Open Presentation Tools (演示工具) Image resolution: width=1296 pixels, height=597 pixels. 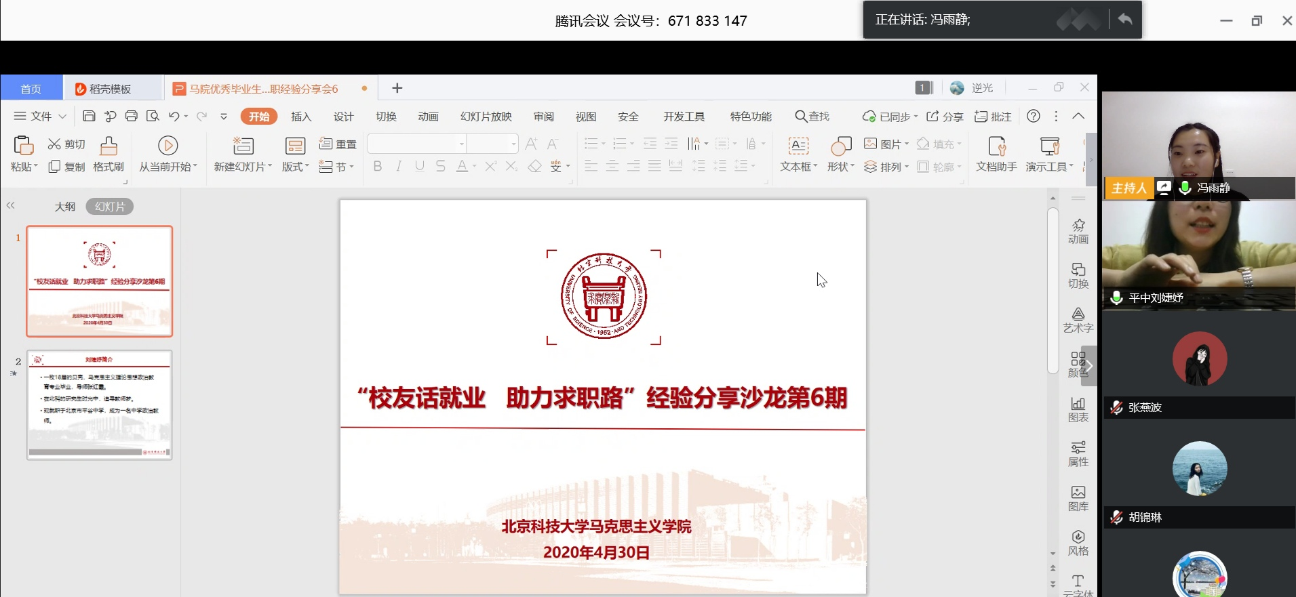[1049, 154]
